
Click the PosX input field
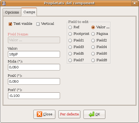click(x=34, y=81)
